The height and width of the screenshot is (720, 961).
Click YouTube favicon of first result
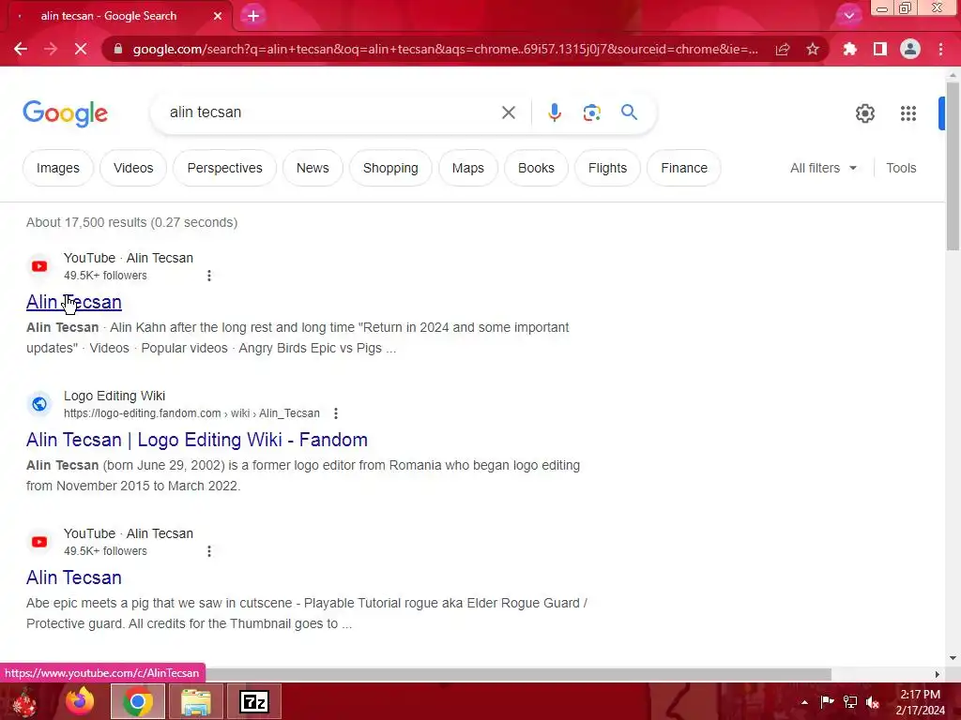39,266
